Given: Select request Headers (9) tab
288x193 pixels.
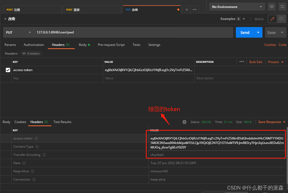Looking at the screenshot, I should click(61, 45).
